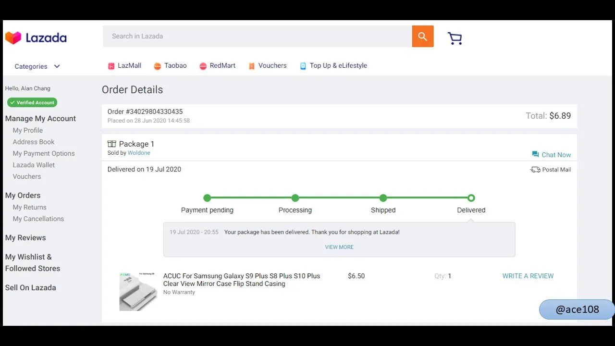Image resolution: width=615 pixels, height=346 pixels.
Task: Click the LazMall pink icon
Action: (111, 66)
